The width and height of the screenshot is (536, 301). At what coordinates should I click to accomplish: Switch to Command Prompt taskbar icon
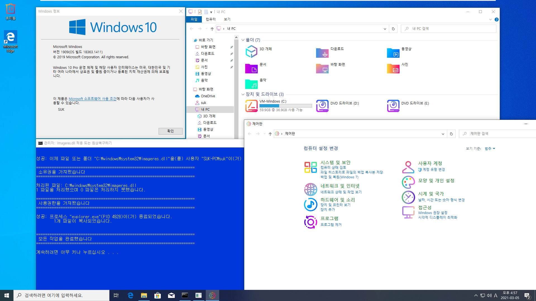(185, 295)
